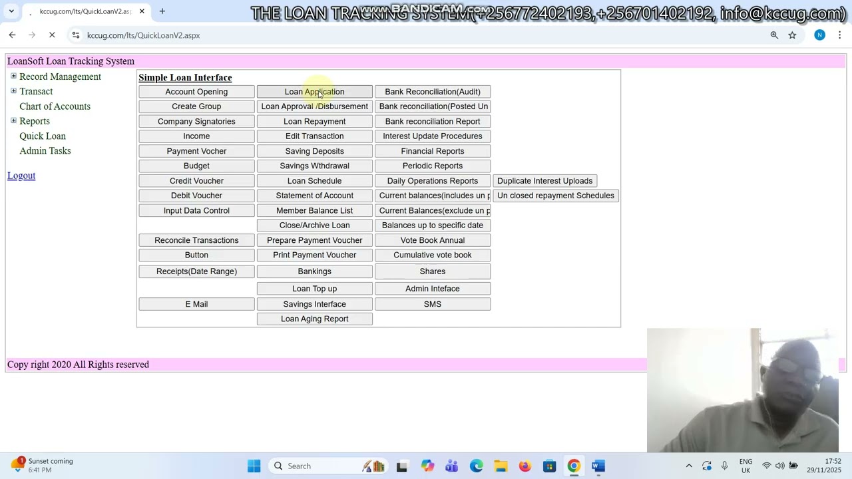The height and width of the screenshot is (479, 852).
Task: Click the Company Signatories button
Action: point(196,122)
